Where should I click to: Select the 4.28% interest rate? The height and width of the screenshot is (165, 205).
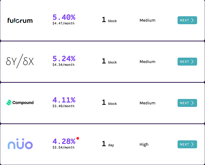point(64,141)
